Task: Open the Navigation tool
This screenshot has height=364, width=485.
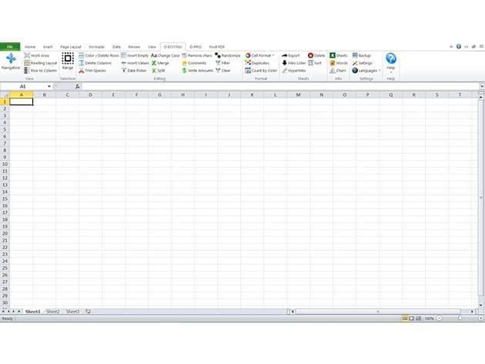Action: click(x=11, y=62)
